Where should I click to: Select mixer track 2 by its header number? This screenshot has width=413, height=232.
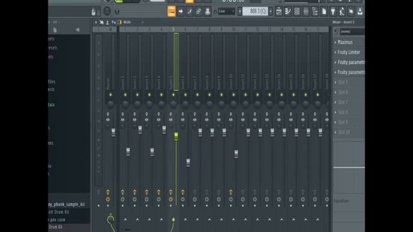tap(137, 30)
